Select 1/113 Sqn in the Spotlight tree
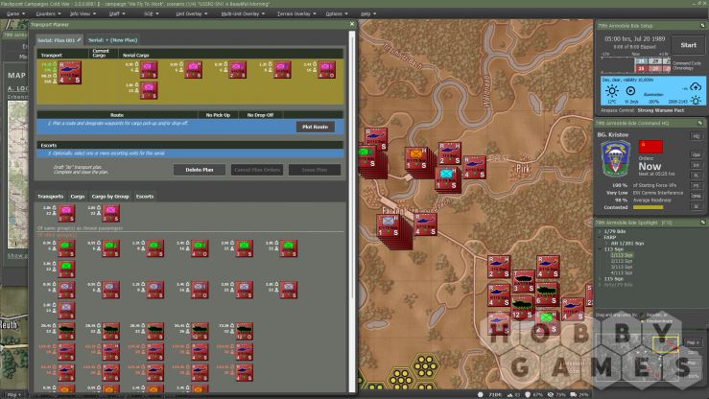 (x=622, y=255)
